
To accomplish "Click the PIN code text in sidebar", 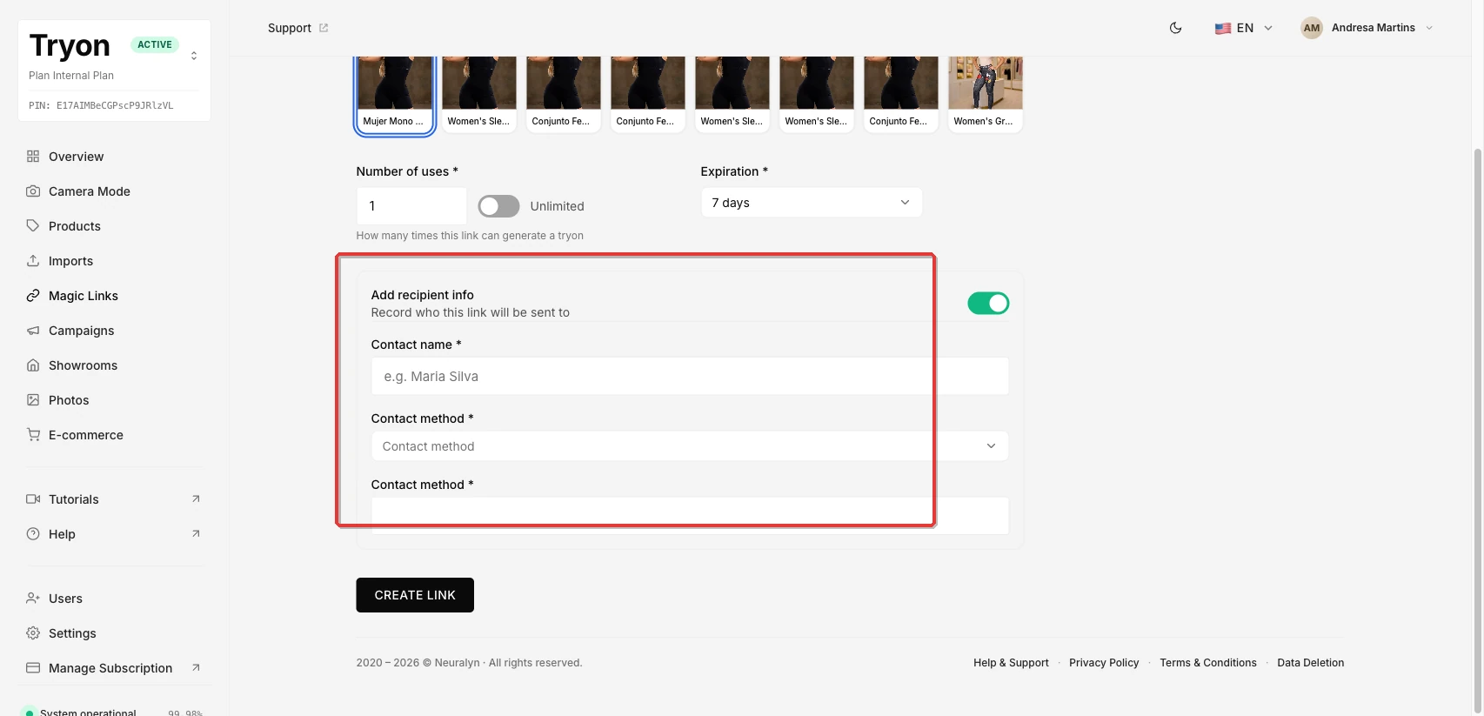I will (x=101, y=106).
